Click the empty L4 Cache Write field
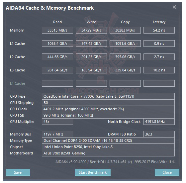 91,83
